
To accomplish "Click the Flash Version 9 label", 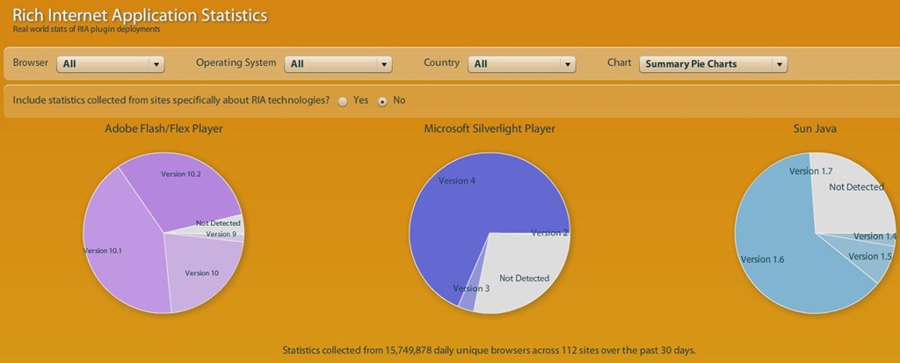I will (x=221, y=234).
